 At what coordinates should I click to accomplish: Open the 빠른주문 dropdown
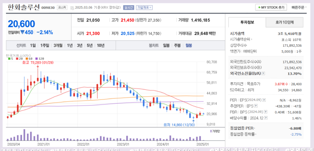pyautogui.click(x=299, y=8)
